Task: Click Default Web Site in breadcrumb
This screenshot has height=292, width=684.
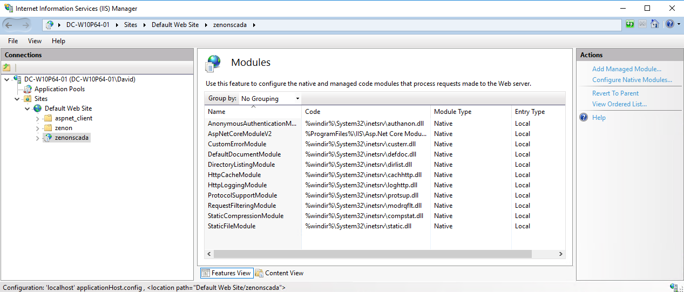Action: pyautogui.click(x=175, y=25)
